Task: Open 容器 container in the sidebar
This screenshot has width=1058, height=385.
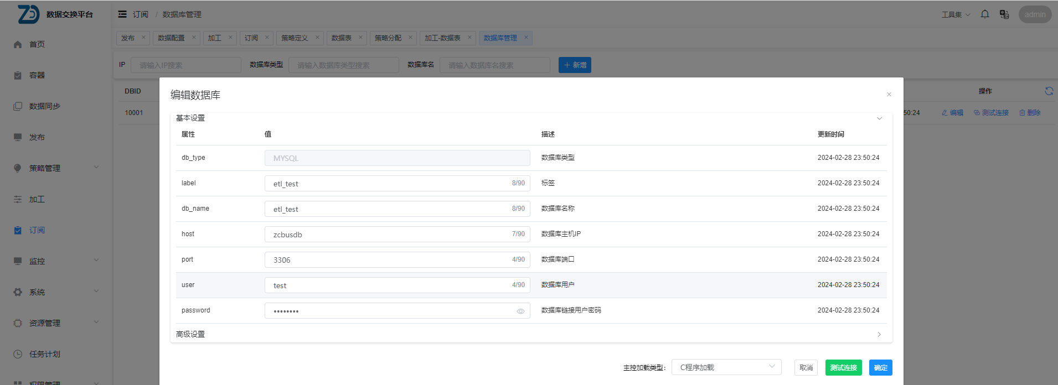Action: point(37,75)
